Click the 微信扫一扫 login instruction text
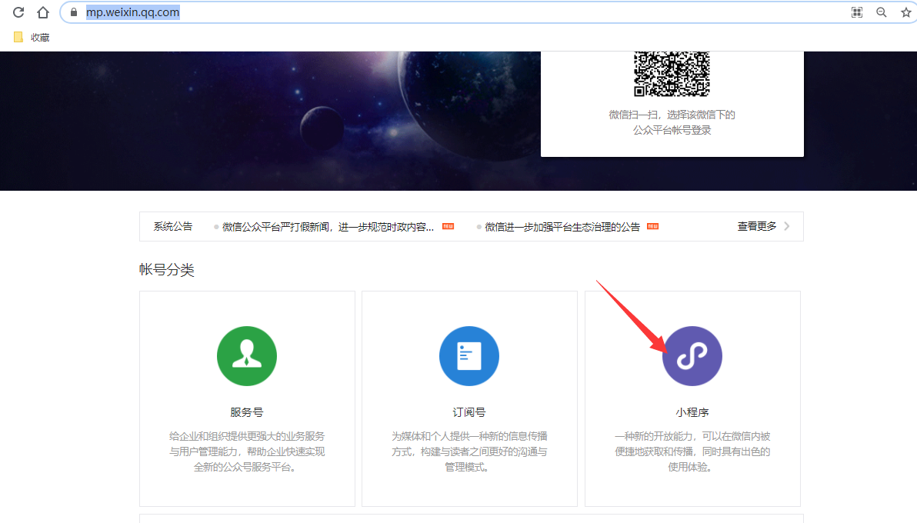This screenshot has width=917, height=523. point(672,122)
